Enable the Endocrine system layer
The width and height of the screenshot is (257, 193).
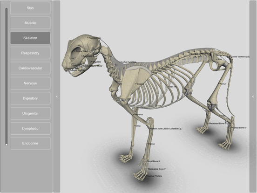[30, 143]
